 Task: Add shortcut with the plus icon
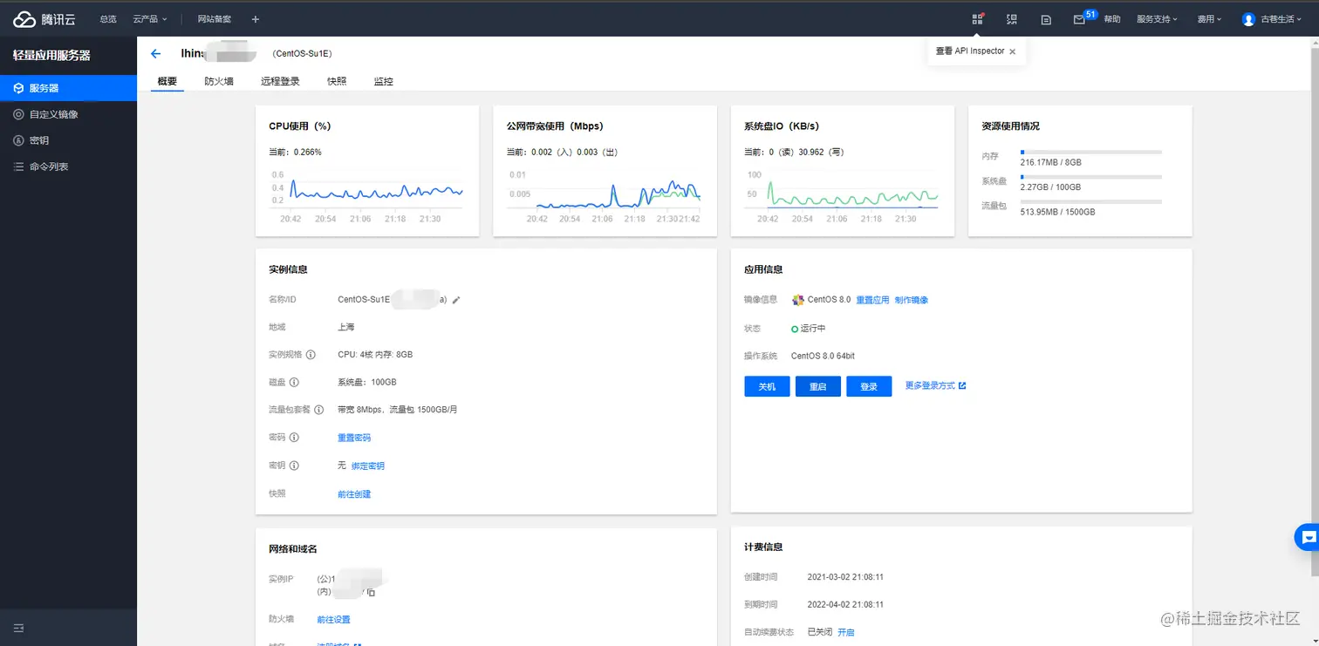click(255, 19)
